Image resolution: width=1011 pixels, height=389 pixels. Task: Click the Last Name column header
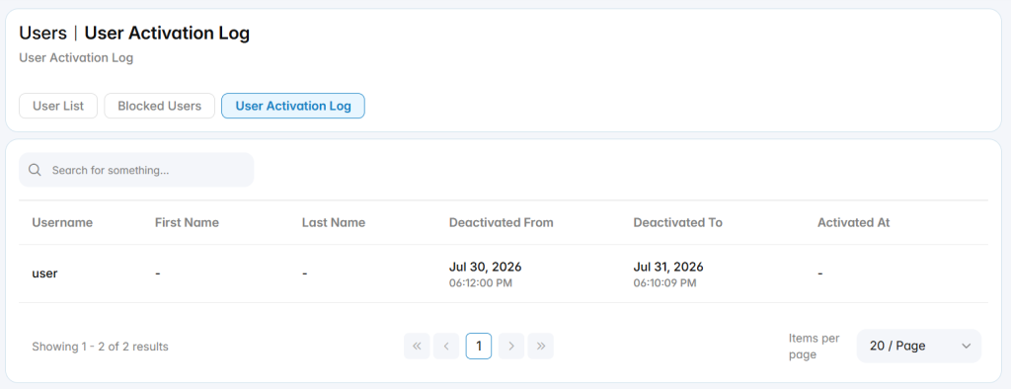point(334,222)
